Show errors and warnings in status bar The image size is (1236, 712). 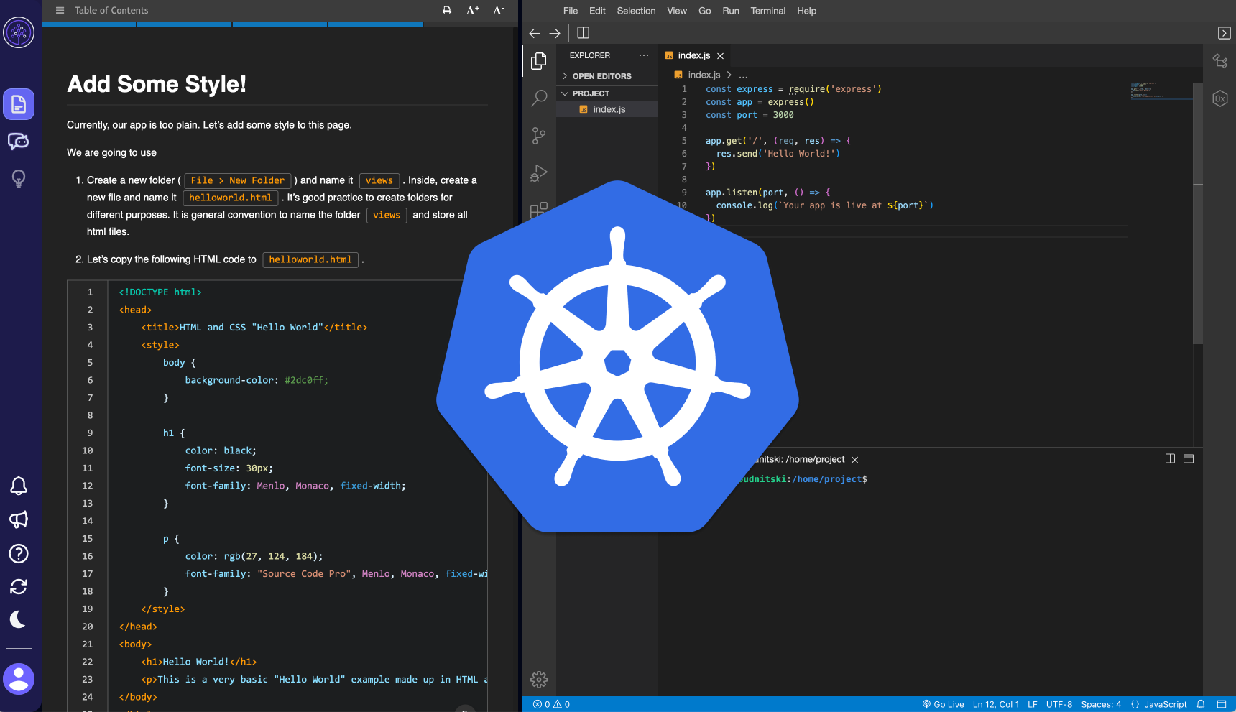click(x=551, y=704)
